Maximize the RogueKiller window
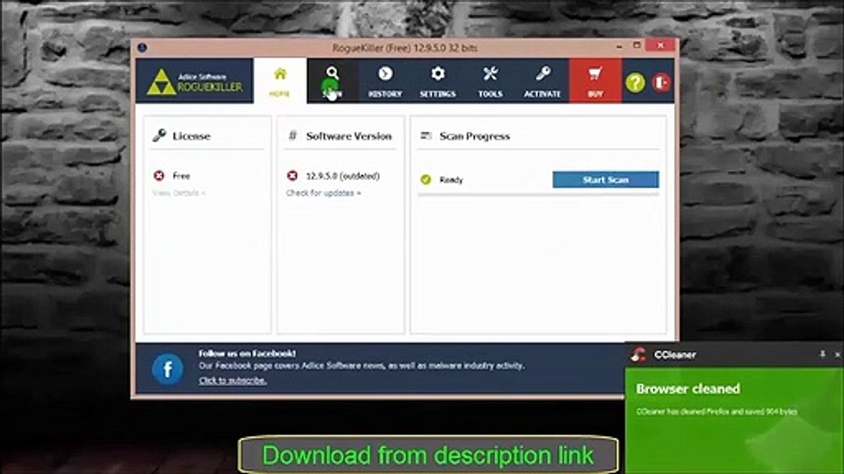The image size is (844, 474). 637,46
